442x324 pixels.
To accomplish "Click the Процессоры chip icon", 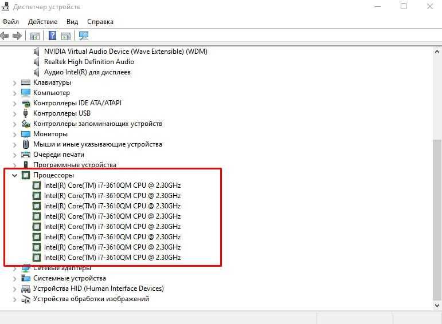I will [26, 175].
